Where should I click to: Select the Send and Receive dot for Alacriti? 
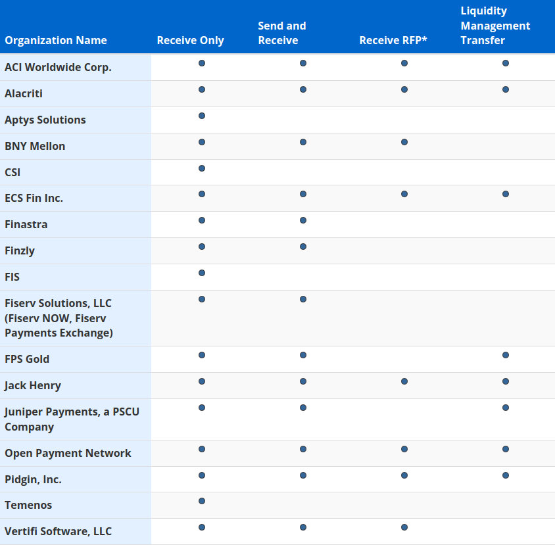click(x=303, y=89)
